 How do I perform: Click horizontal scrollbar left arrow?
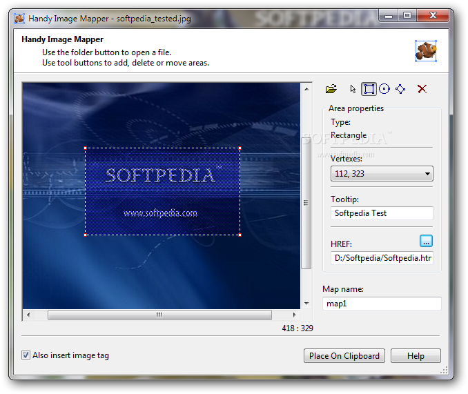click(x=28, y=315)
